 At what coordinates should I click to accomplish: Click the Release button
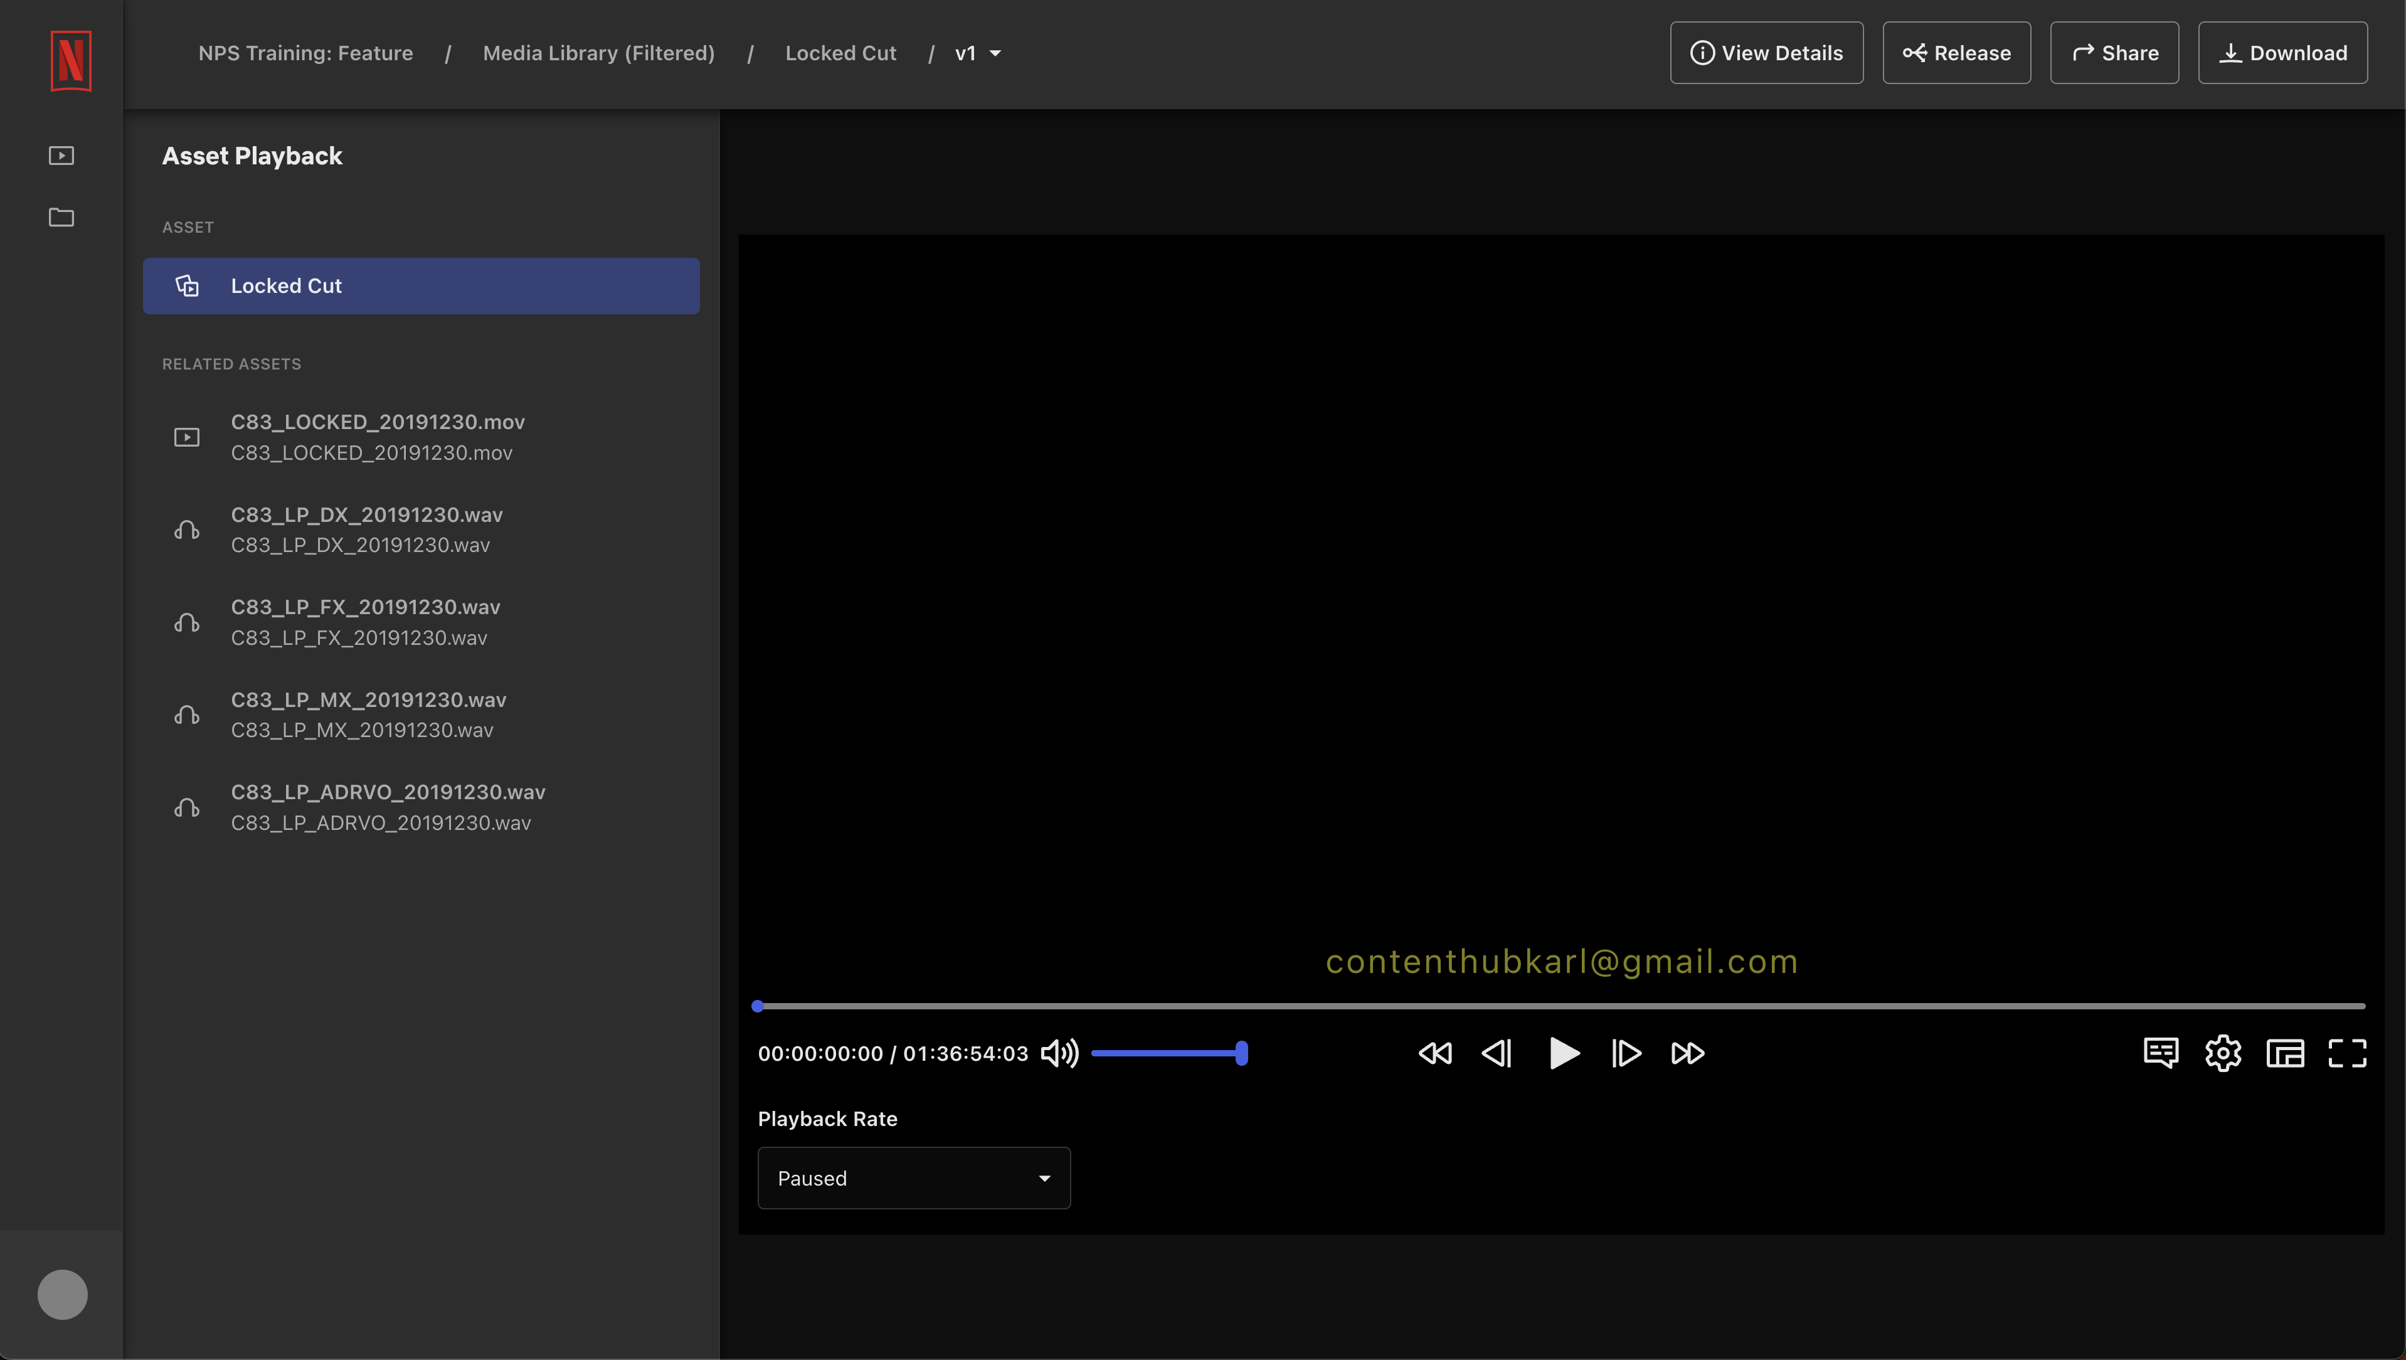tap(1957, 52)
